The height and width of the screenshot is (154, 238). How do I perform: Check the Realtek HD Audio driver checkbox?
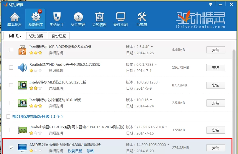click(x=11, y=68)
